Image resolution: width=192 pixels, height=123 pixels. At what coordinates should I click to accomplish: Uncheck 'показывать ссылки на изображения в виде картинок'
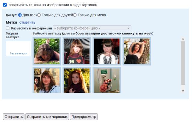click(x=5, y=5)
